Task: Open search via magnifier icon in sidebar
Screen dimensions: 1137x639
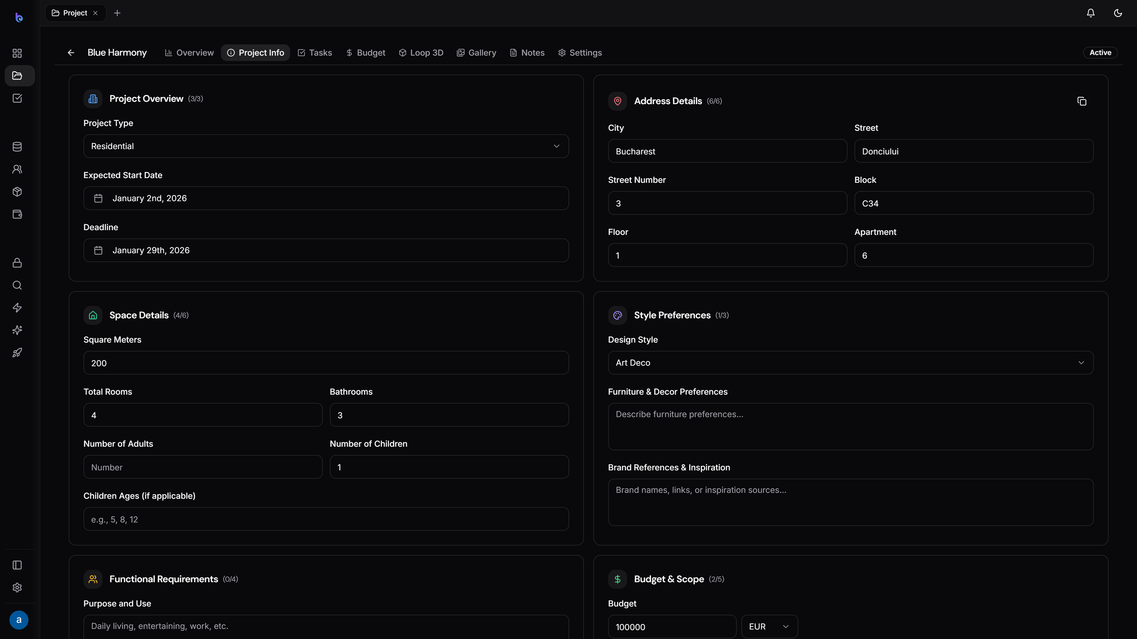Action: 17,285
